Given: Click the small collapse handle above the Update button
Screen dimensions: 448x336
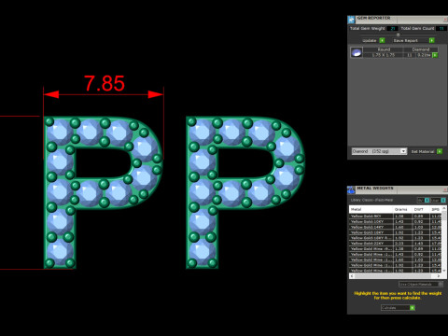Looking at the screenshot, I should click(398, 35).
